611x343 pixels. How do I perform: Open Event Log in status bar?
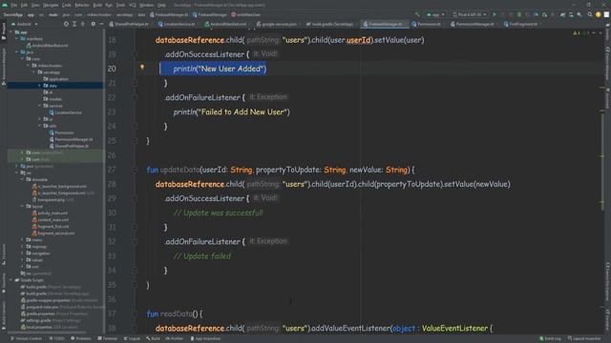point(551,339)
